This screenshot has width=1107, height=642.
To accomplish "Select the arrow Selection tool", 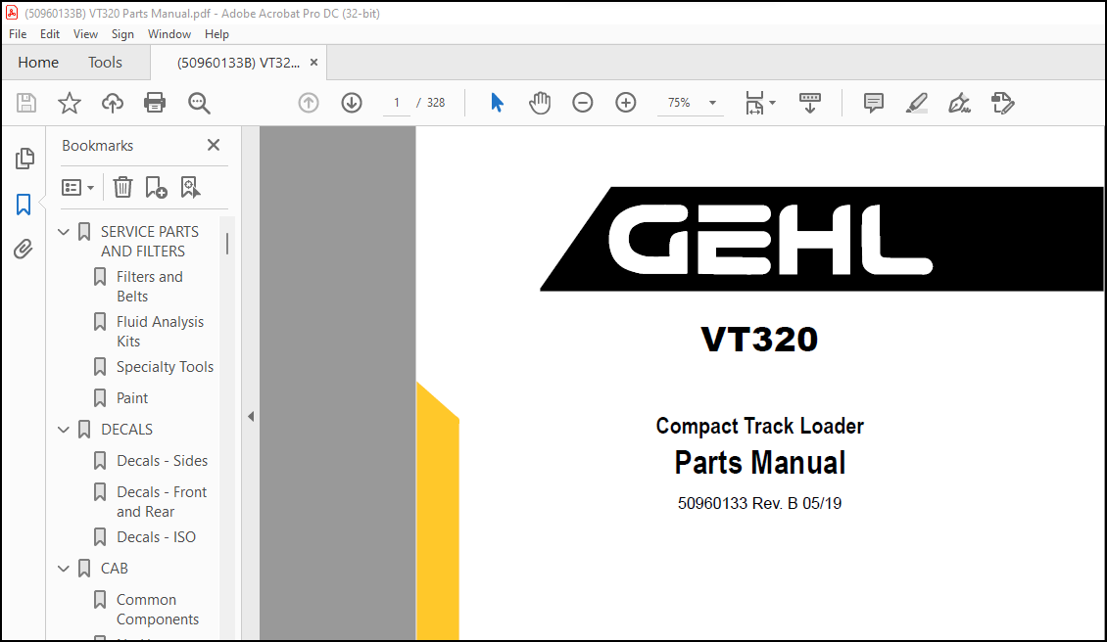I will click(497, 103).
